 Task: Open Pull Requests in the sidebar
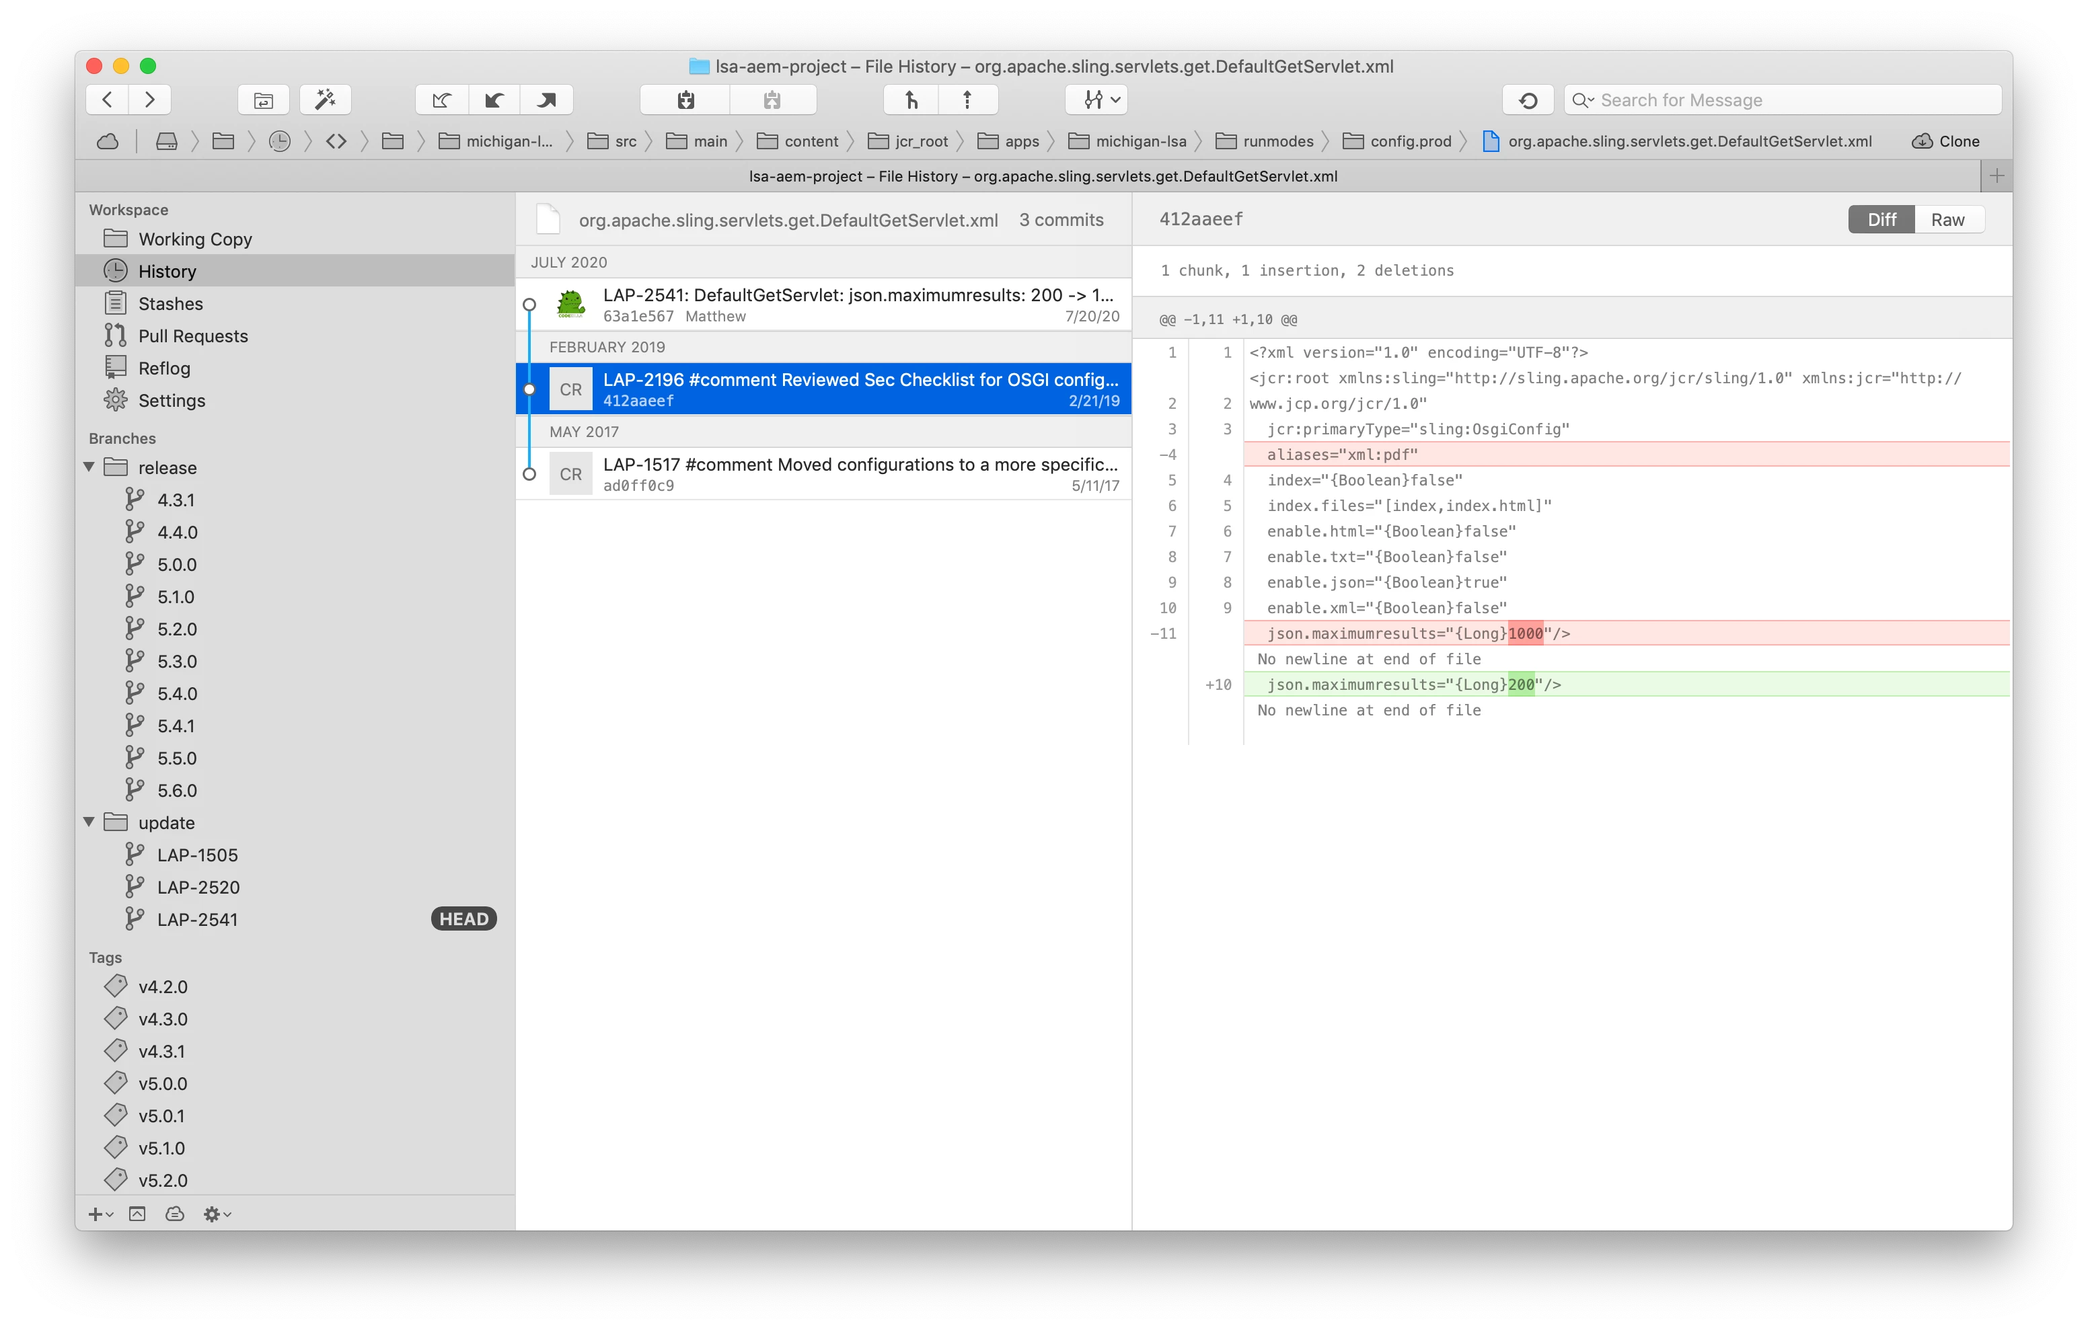coord(192,336)
